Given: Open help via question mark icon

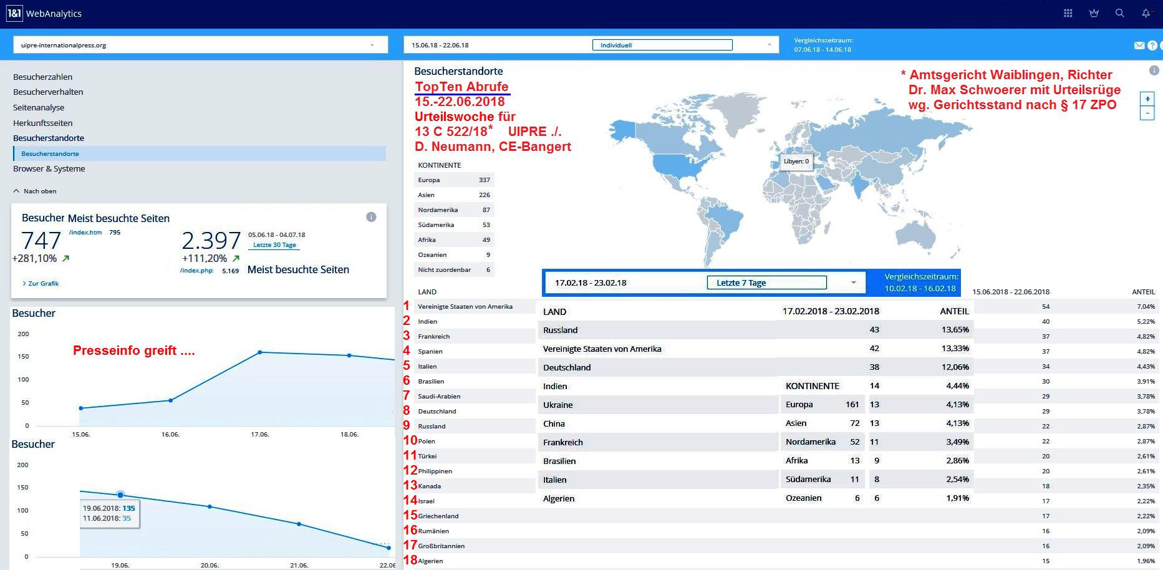Looking at the screenshot, I should [x=1152, y=45].
